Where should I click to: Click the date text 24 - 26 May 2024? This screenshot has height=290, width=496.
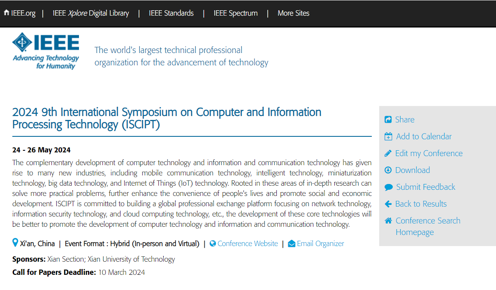pyautogui.click(x=42, y=150)
